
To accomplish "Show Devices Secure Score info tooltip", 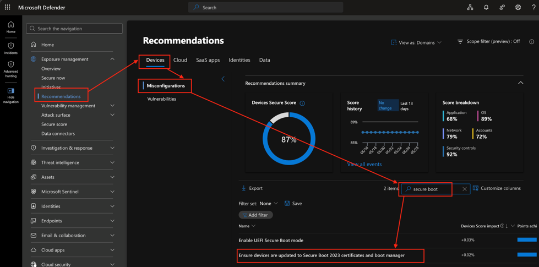I will 302,103.
